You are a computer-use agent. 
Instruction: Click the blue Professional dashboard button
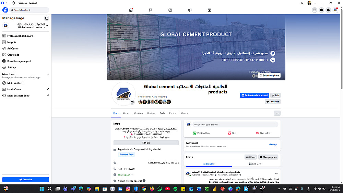click(x=255, y=95)
